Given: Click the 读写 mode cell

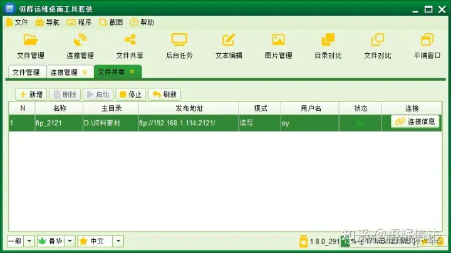Looking at the screenshot, I should [260, 123].
